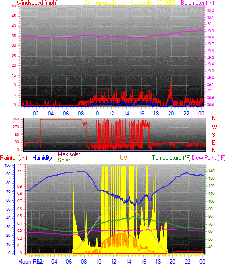The image size is (227, 268).
Task: Click the Windspeed (mph) axis title
Action: click(37, 3)
